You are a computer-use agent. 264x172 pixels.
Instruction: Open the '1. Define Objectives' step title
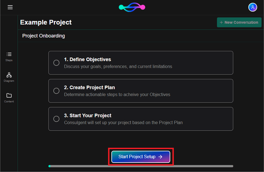(87, 59)
